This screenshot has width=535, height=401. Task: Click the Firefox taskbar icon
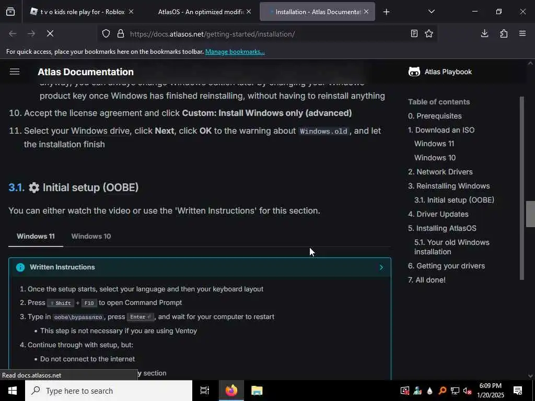[231, 391]
